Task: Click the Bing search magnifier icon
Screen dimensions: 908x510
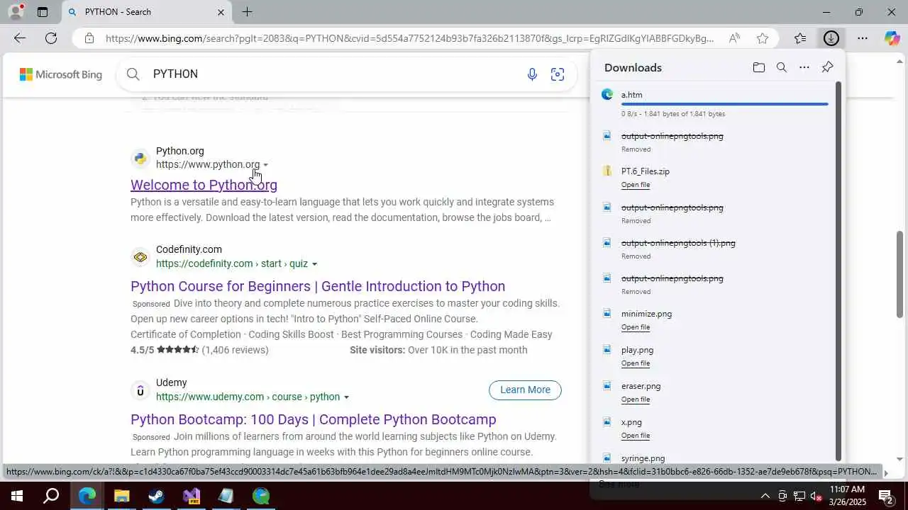Action: point(133,74)
